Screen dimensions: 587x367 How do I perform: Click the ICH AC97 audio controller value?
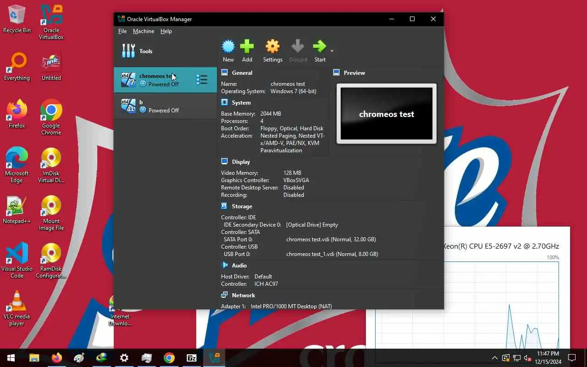266,284
